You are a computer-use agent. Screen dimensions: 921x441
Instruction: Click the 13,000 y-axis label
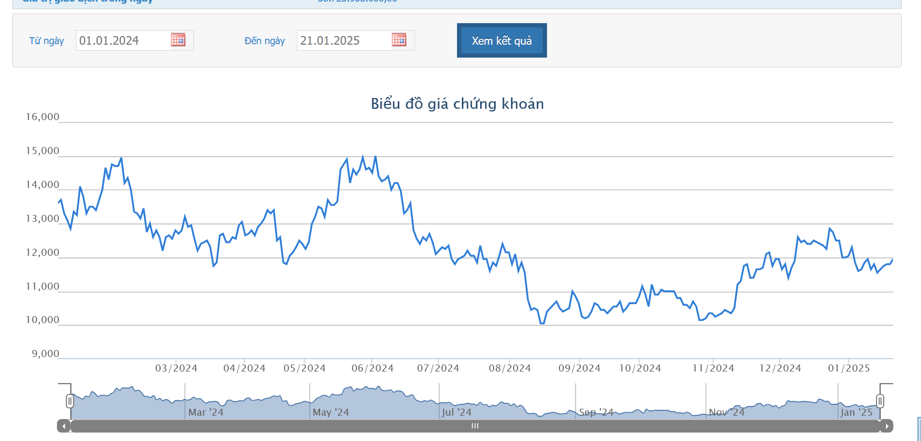click(x=43, y=219)
